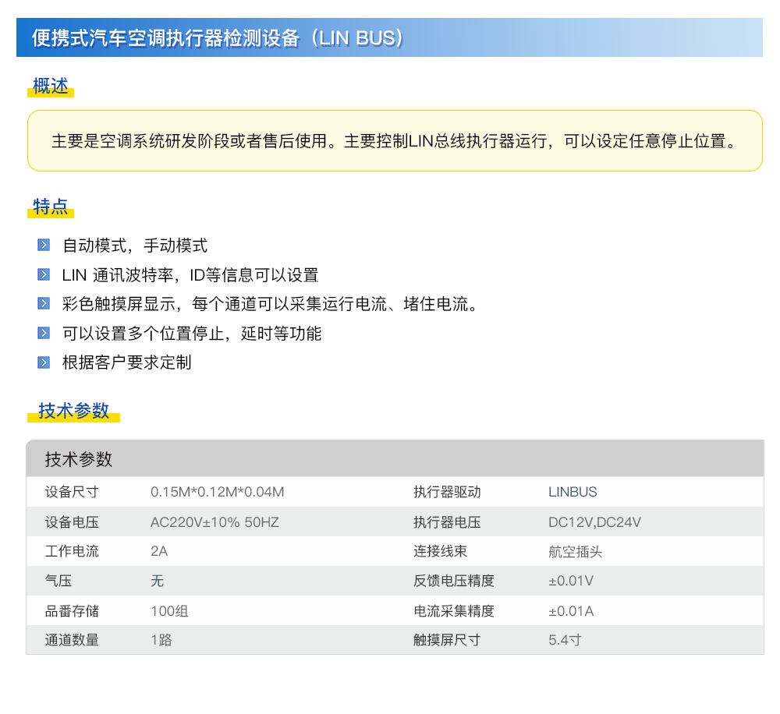Click the 设备电压 value AC220V±10% 50HZ
The height and width of the screenshot is (714, 780).
214,522
